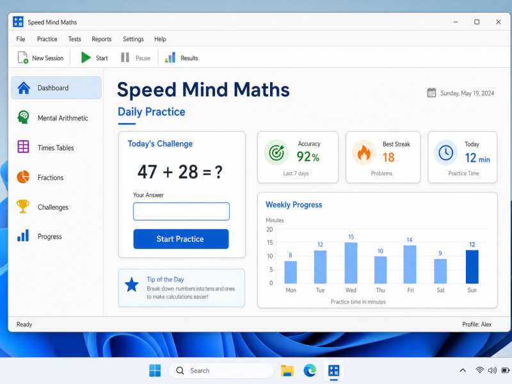Click the Today practice time clock icon
Screen dimensions: 512x384
(x=445, y=152)
